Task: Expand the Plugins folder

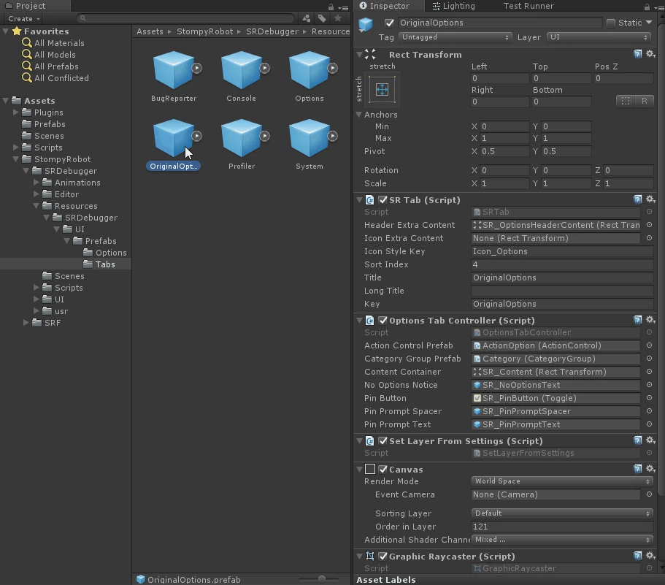Action: click(15, 112)
